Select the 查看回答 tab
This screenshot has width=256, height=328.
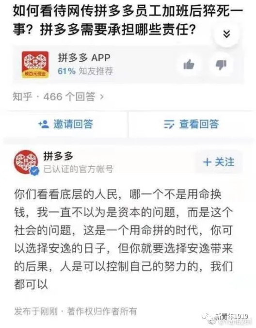tap(192, 124)
